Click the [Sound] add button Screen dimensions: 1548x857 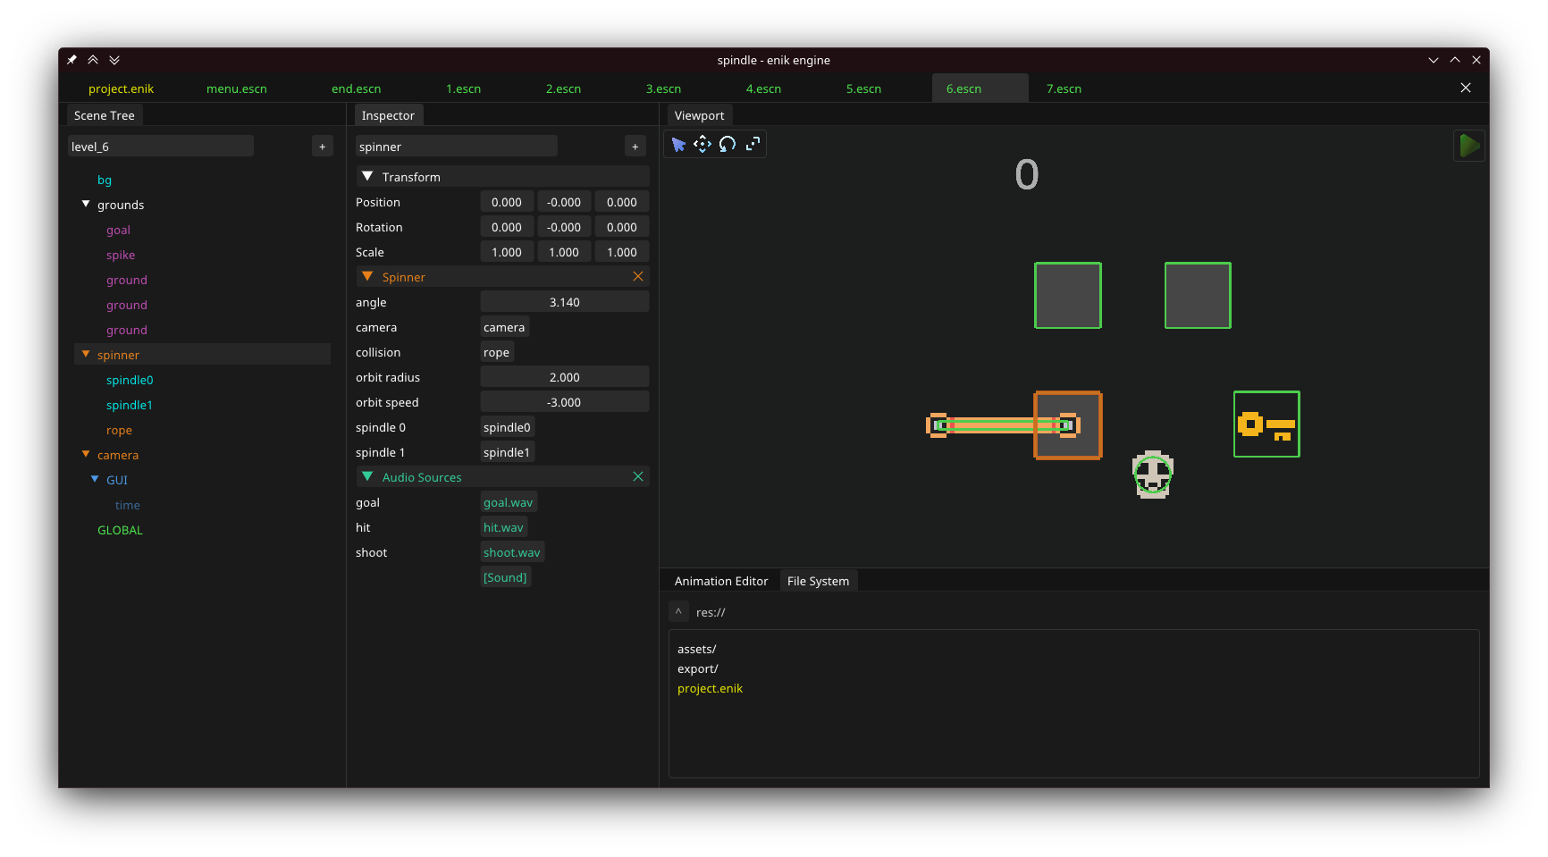pos(505,578)
